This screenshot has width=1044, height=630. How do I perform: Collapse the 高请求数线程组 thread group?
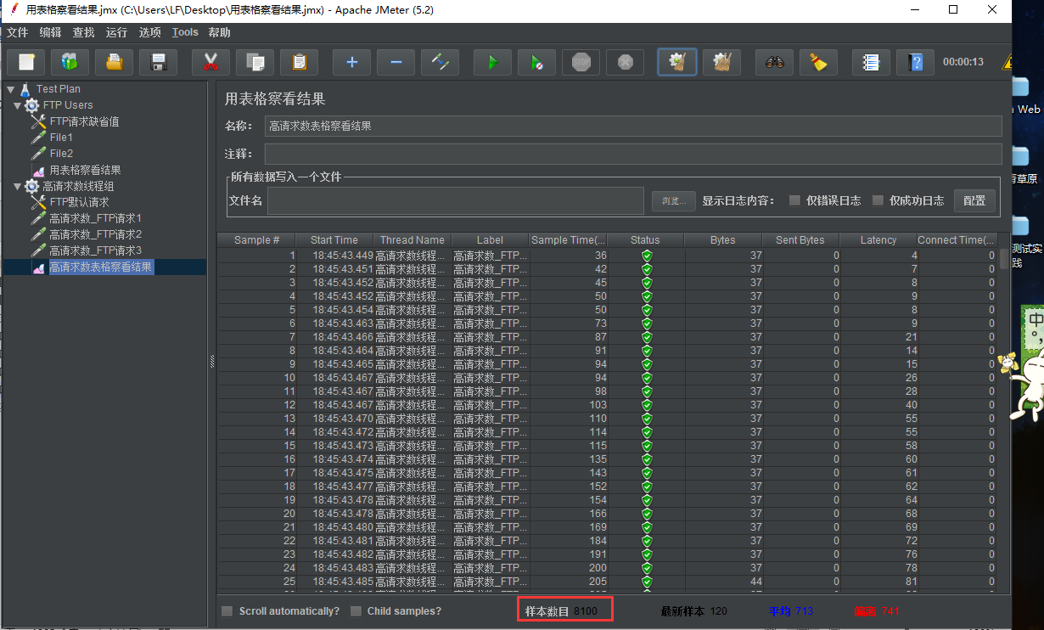[18, 186]
